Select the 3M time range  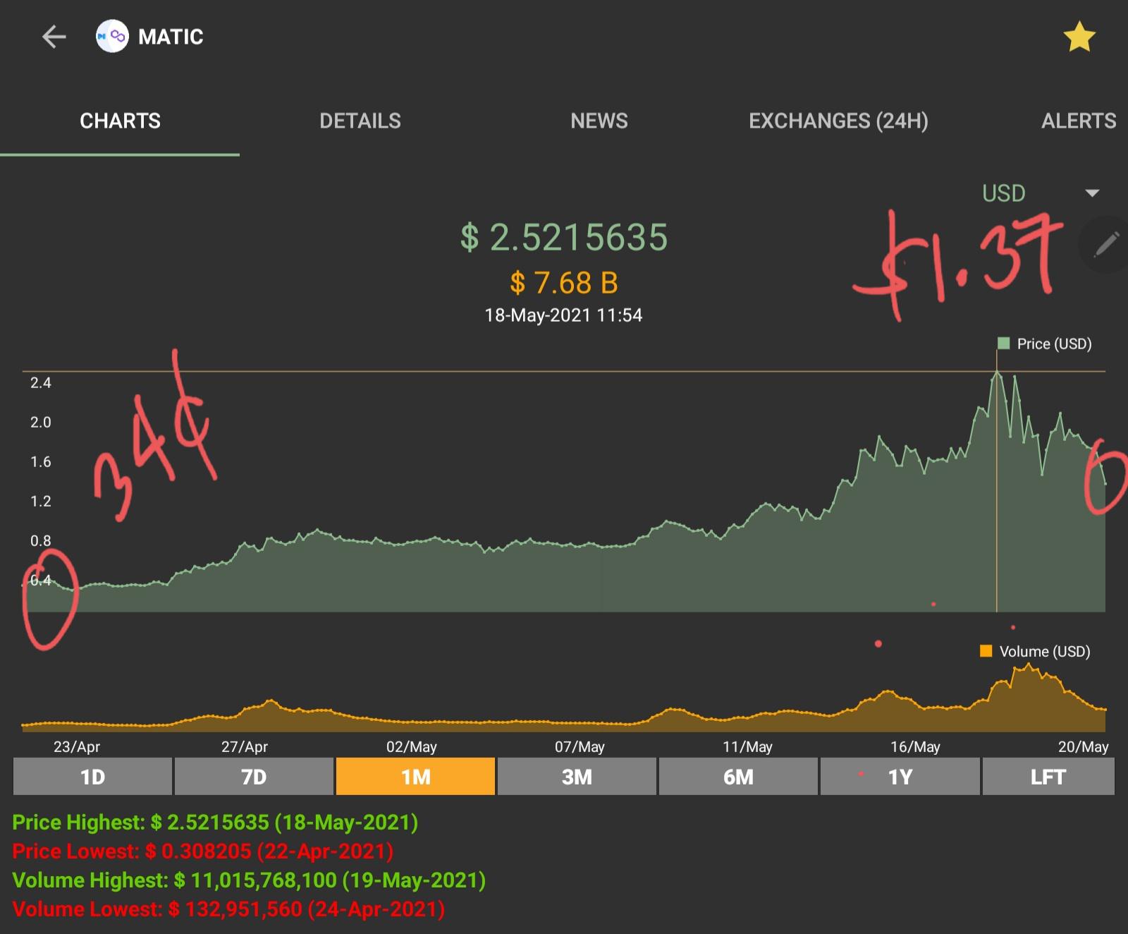click(577, 777)
